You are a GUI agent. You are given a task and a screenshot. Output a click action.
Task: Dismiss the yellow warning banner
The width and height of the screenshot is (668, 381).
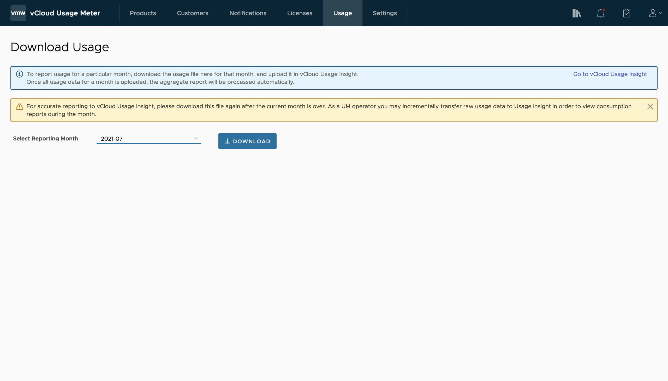tap(650, 106)
